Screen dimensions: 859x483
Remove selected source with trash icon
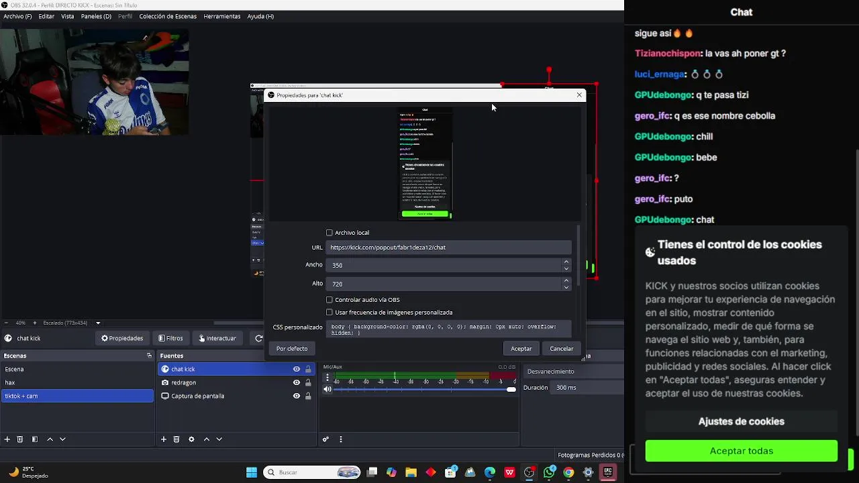click(176, 439)
